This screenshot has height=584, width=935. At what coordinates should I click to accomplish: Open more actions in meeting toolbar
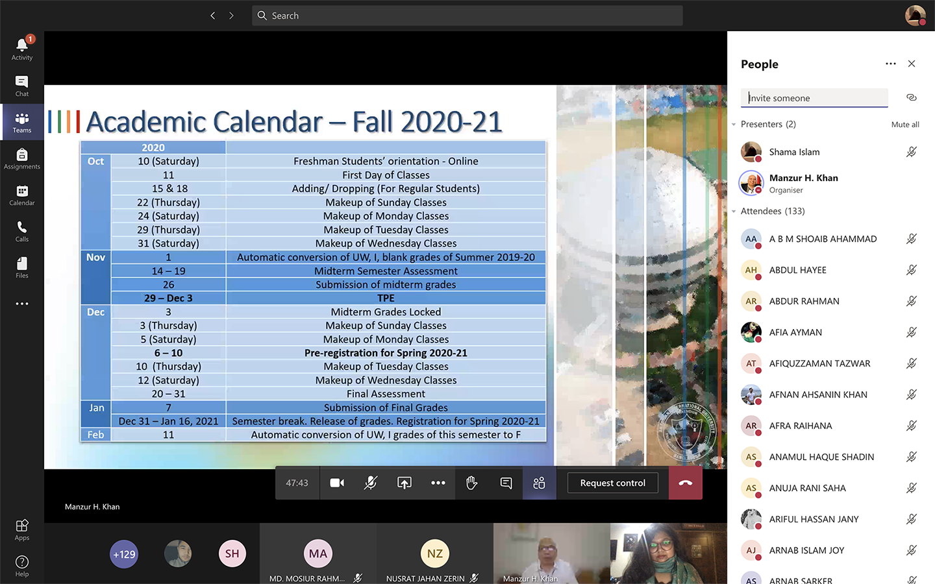click(438, 483)
